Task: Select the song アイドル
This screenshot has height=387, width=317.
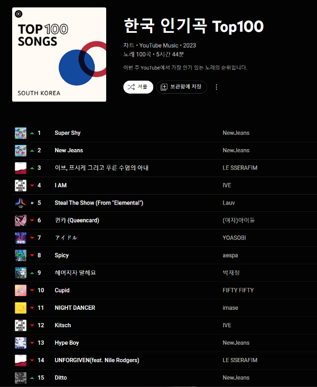Action: click(x=66, y=238)
